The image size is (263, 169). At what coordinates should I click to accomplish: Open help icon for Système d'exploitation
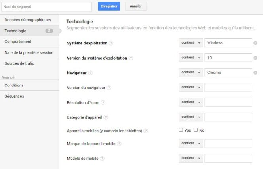pos(111,43)
